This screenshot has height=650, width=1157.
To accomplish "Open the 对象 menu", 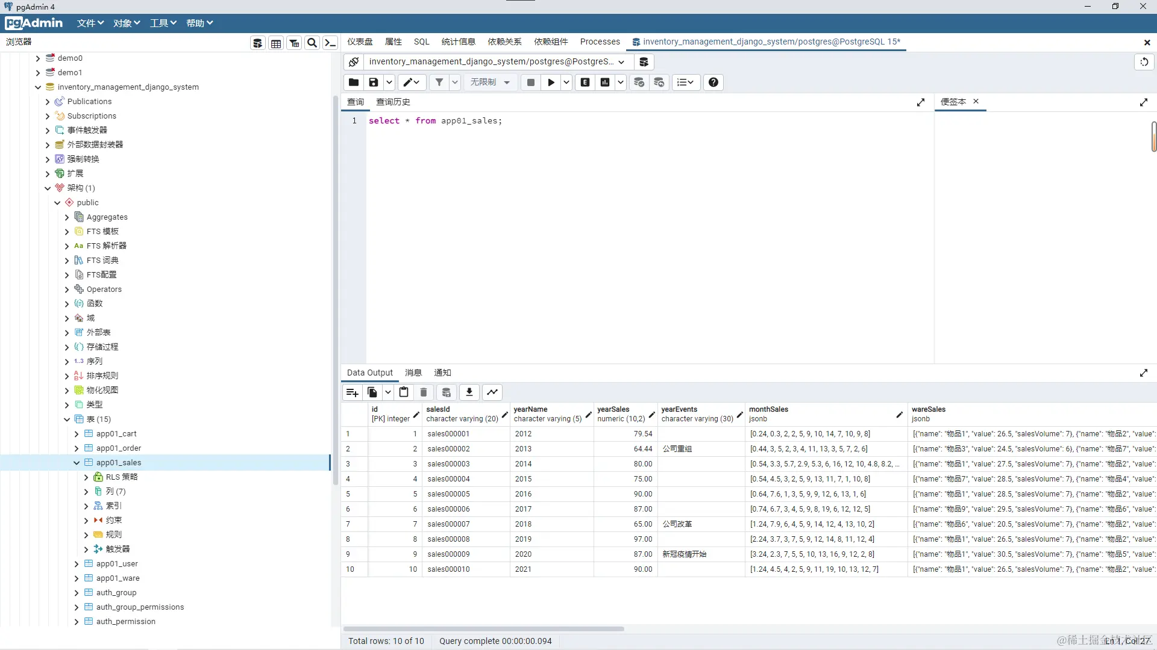I will click(127, 23).
